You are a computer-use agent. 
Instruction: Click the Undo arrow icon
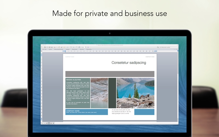(64, 47)
